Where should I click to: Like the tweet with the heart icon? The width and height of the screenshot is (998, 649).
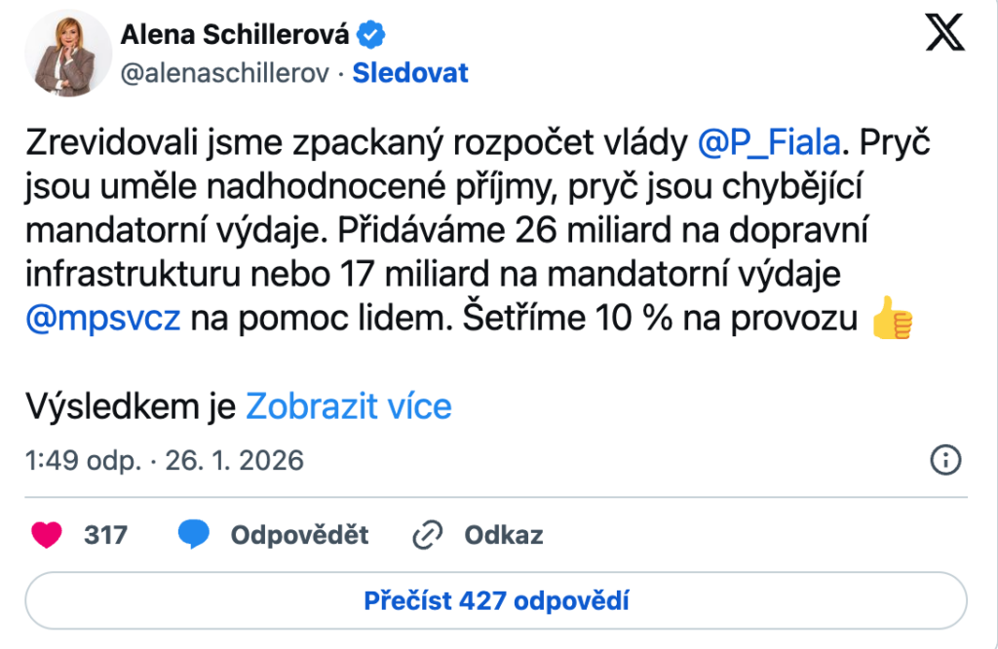click(x=47, y=534)
